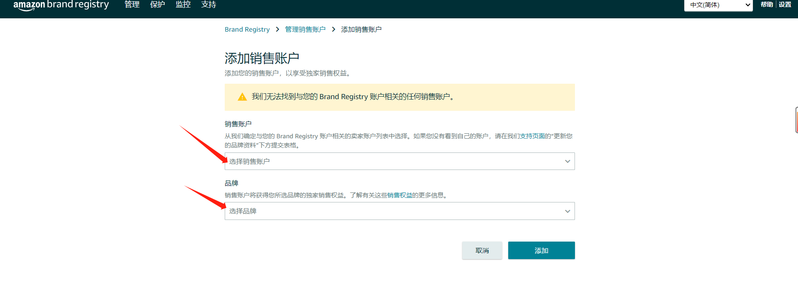The width and height of the screenshot is (798, 287).
Task: Click the Amazon Brand Registry logo
Action: [61, 5]
